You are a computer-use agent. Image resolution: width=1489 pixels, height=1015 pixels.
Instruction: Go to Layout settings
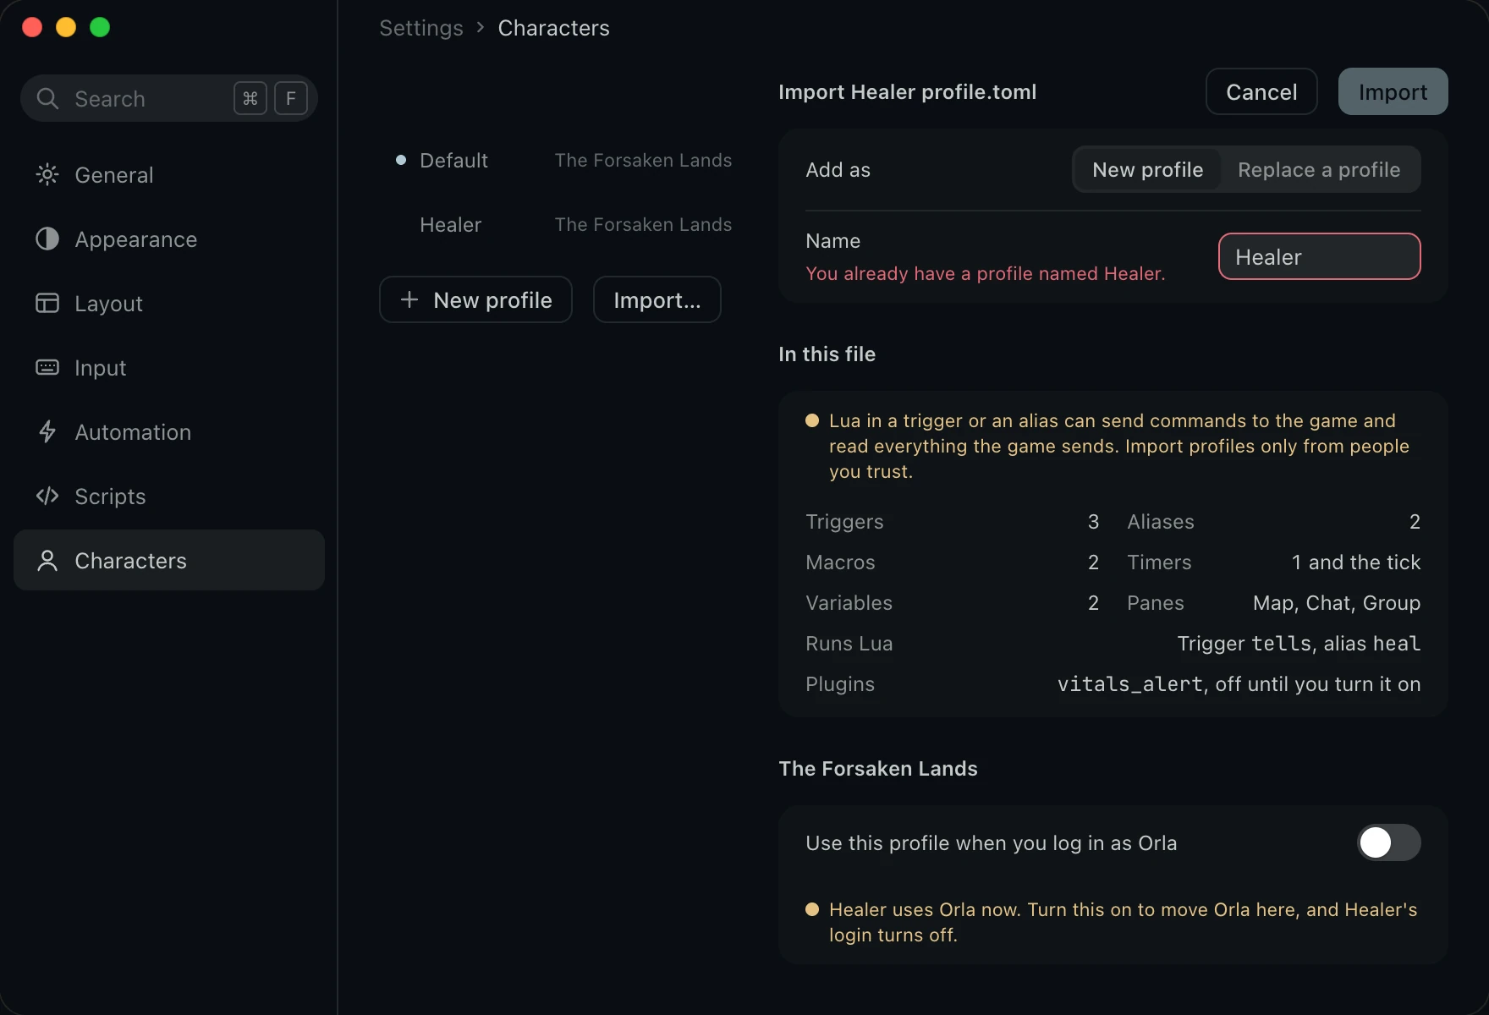[169, 304]
